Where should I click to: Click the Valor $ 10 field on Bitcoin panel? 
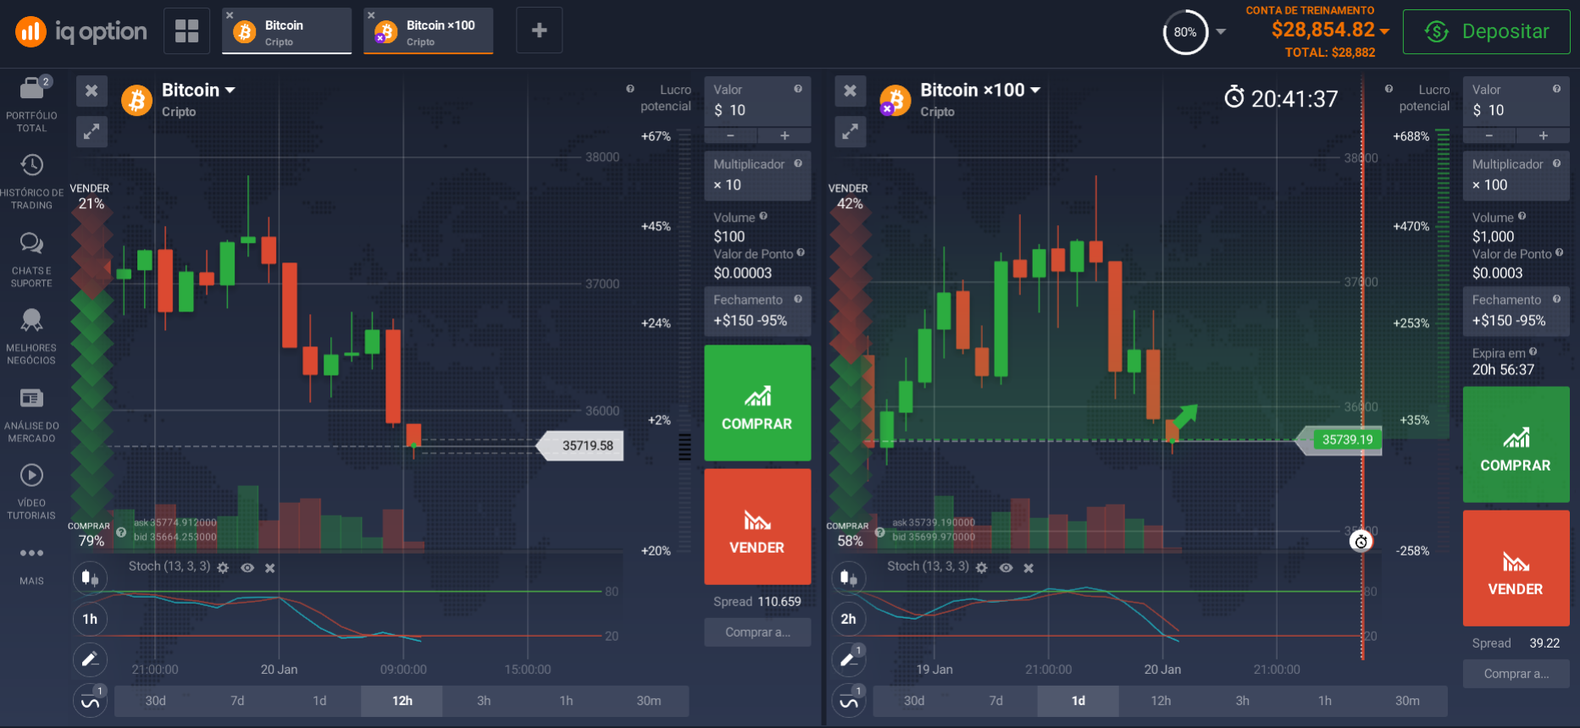coord(757,102)
